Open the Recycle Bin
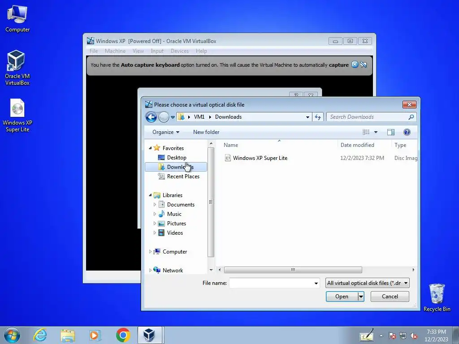The image size is (459, 344). (x=437, y=297)
